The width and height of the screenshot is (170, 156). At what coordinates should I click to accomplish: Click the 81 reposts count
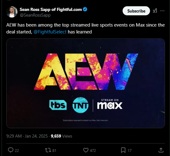point(54,151)
